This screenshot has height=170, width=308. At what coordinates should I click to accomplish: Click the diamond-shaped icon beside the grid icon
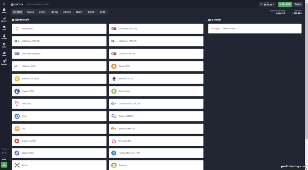click(x=6, y=150)
